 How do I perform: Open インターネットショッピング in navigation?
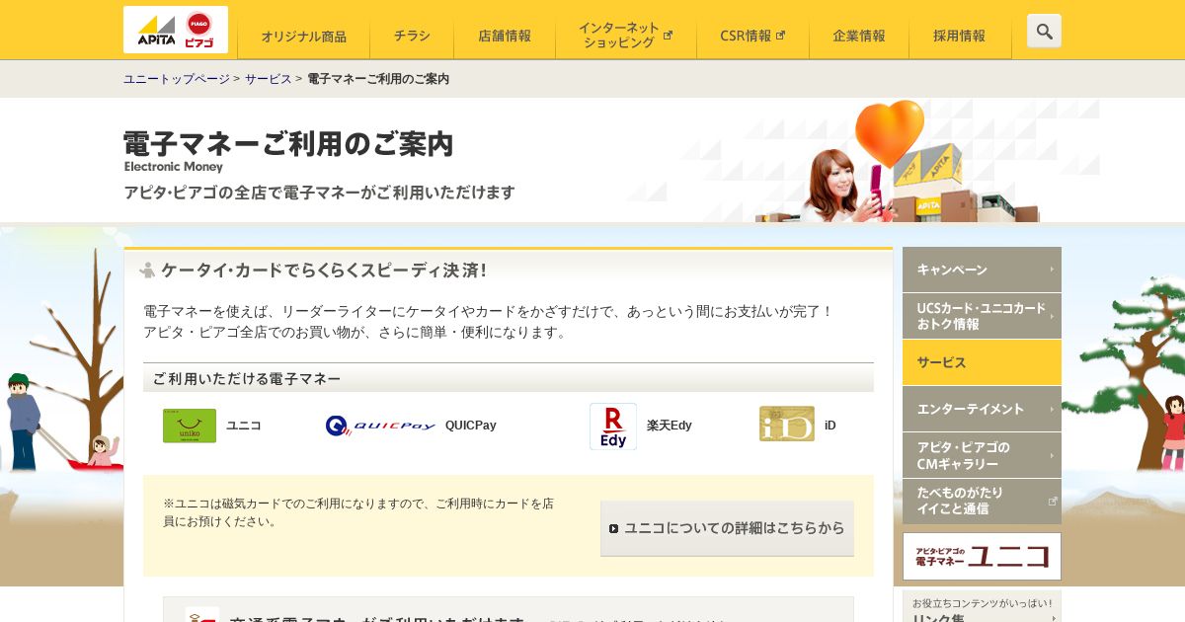click(x=626, y=37)
